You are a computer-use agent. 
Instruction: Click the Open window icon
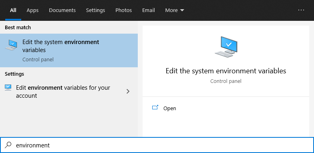pos(155,107)
